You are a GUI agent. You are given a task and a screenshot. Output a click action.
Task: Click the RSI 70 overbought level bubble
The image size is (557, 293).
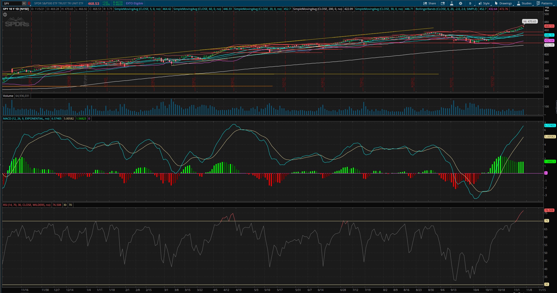547,221
